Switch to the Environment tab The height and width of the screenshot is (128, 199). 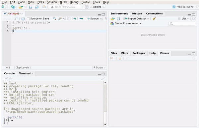pyautogui.click(x=119, y=14)
